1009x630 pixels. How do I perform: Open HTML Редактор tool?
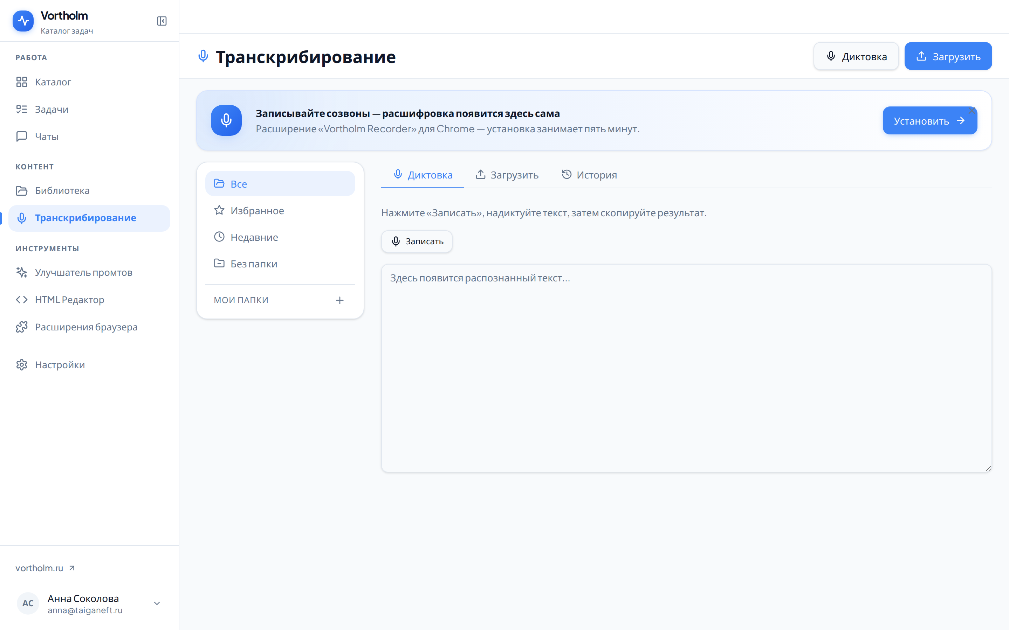[x=89, y=300]
